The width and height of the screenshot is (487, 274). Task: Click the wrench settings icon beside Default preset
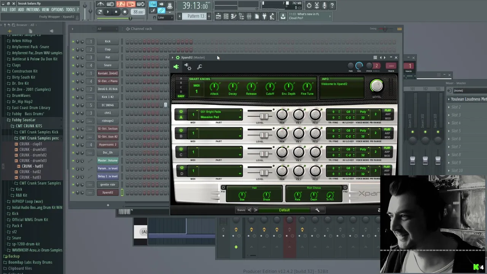click(x=317, y=210)
